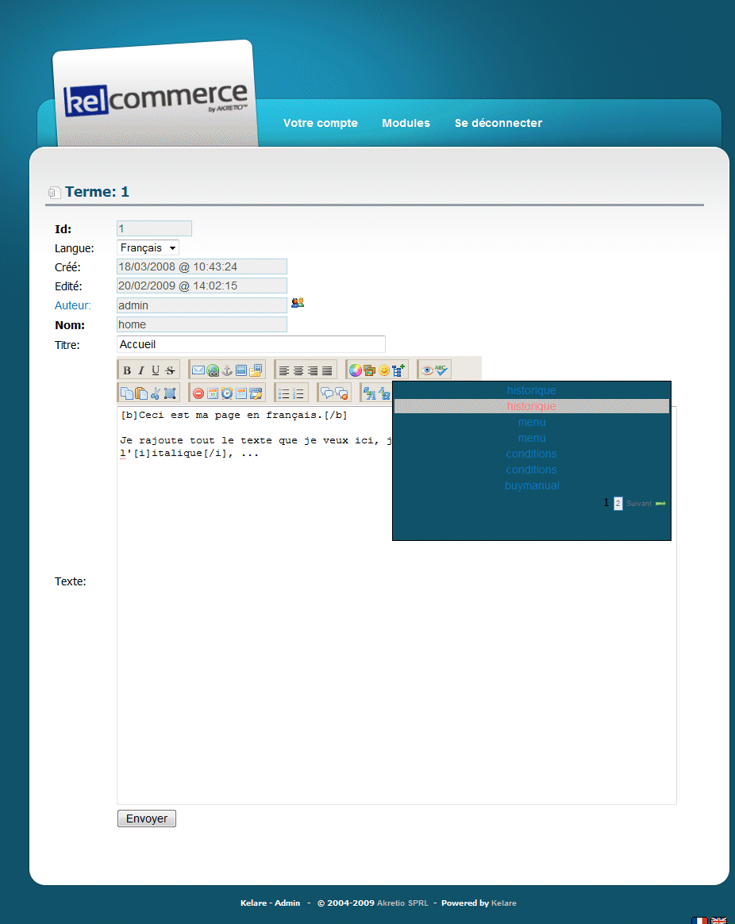Click the scissors cut icon

[x=156, y=393]
